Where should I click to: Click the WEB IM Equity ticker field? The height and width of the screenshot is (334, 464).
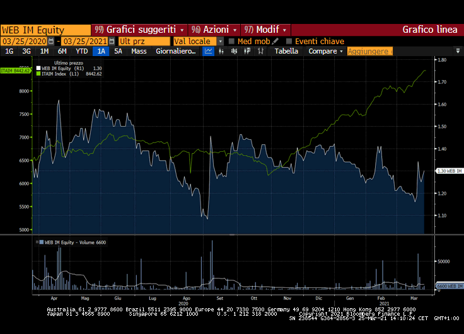45,30
